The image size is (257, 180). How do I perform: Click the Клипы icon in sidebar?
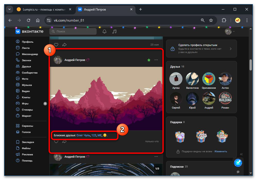(18, 97)
